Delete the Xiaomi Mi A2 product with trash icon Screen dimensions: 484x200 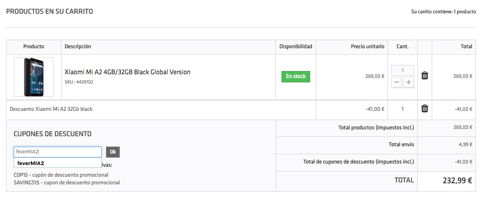pyautogui.click(x=425, y=76)
